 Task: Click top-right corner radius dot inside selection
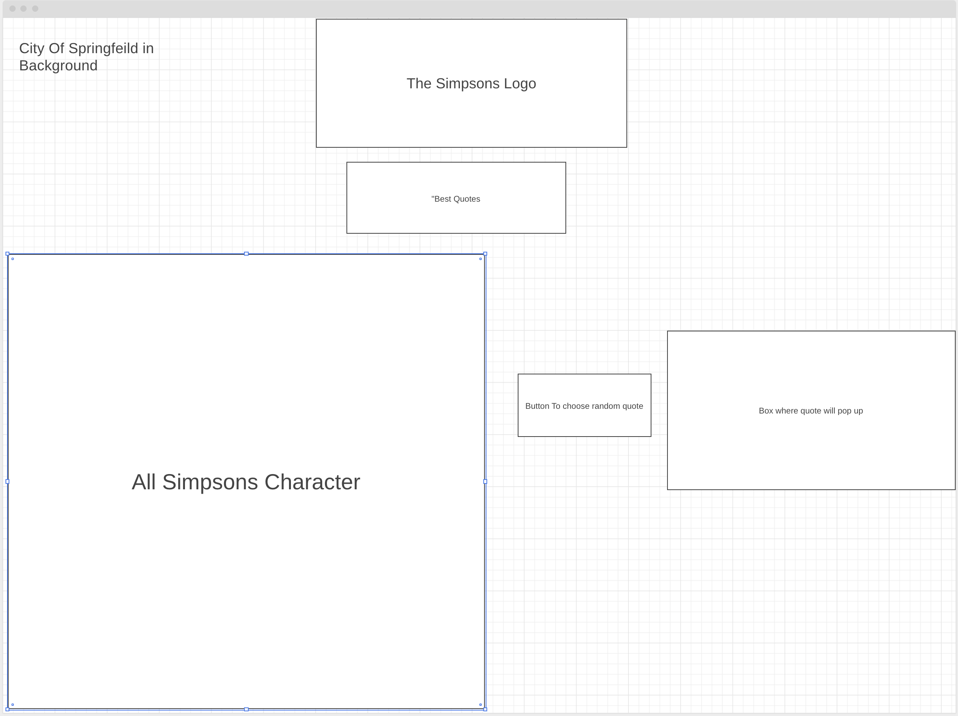[480, 259]
